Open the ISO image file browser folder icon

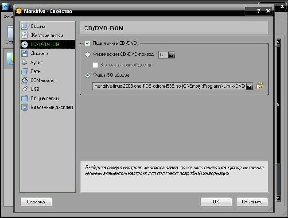point(260,86)
